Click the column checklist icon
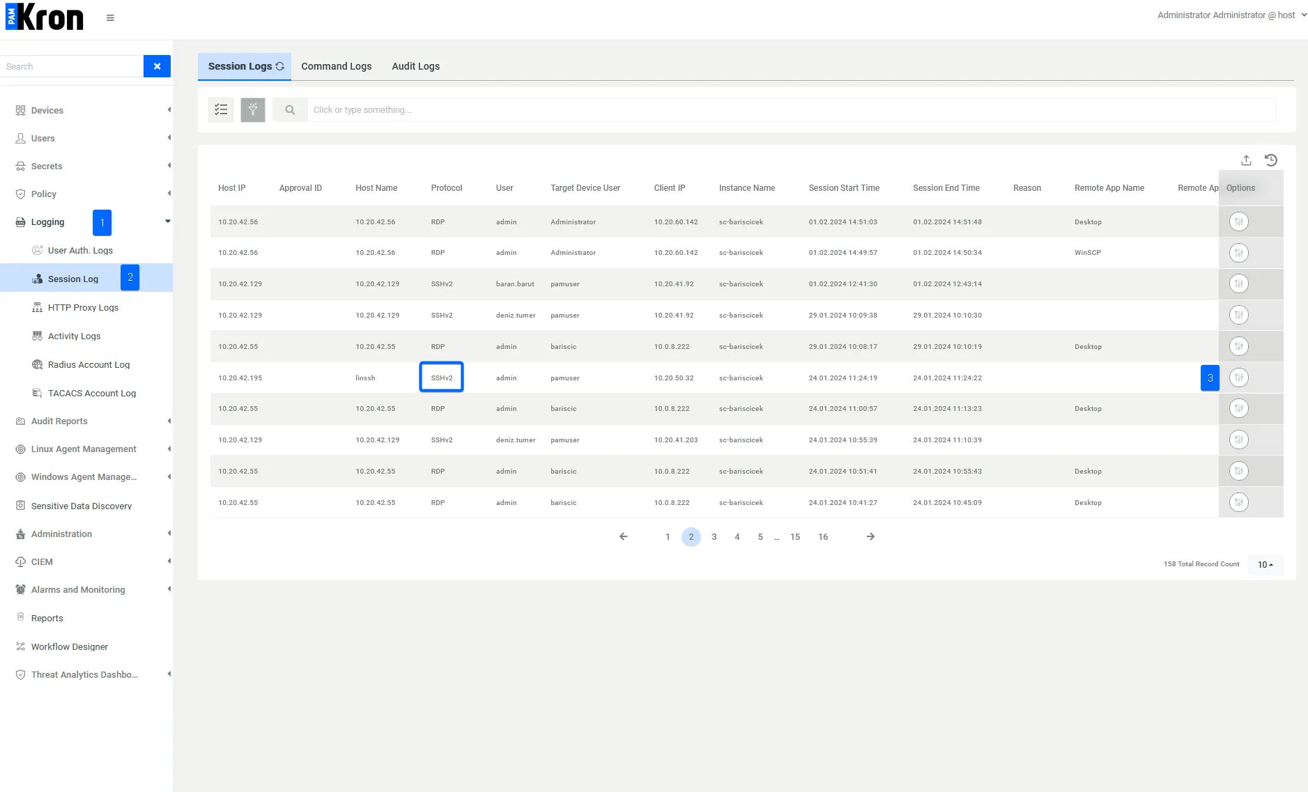Screen dimensions: 1308x792 pos(221,109)
